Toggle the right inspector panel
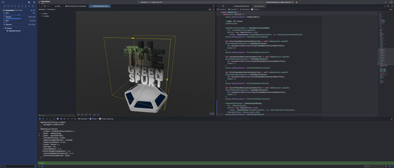394x168 pixels. 391,2
